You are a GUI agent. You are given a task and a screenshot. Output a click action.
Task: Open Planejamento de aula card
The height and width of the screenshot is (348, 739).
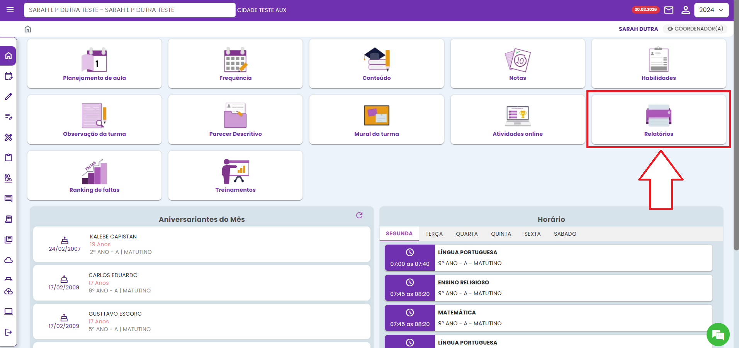pyautogui.click(x=94, y=64)
